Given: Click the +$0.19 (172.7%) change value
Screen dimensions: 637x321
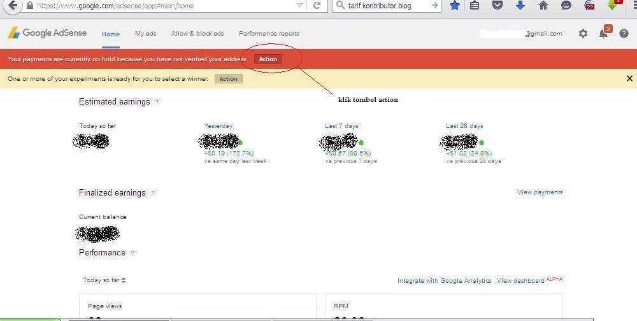Looking at the screenshot, I should coord(229,153).
